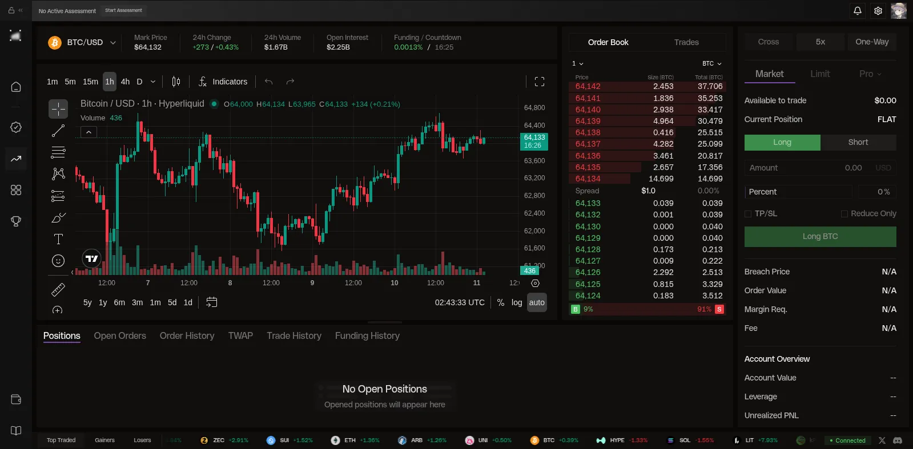Select the pattern drawing tool
Screen dimensions: 913x449
(58, 173)
